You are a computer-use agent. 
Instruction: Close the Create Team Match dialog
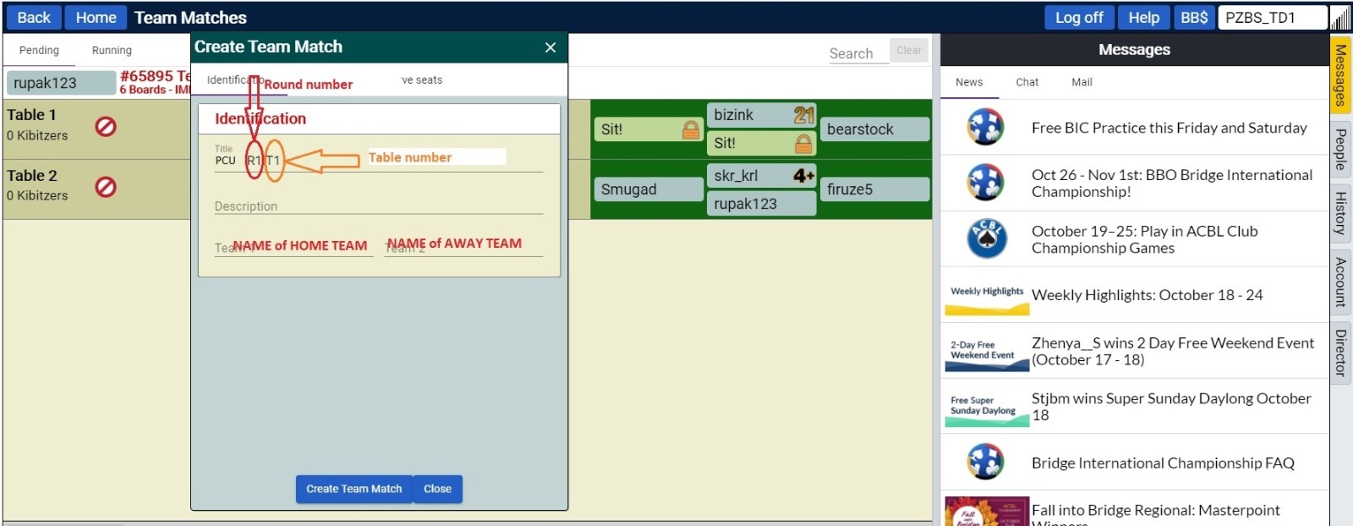551,47
